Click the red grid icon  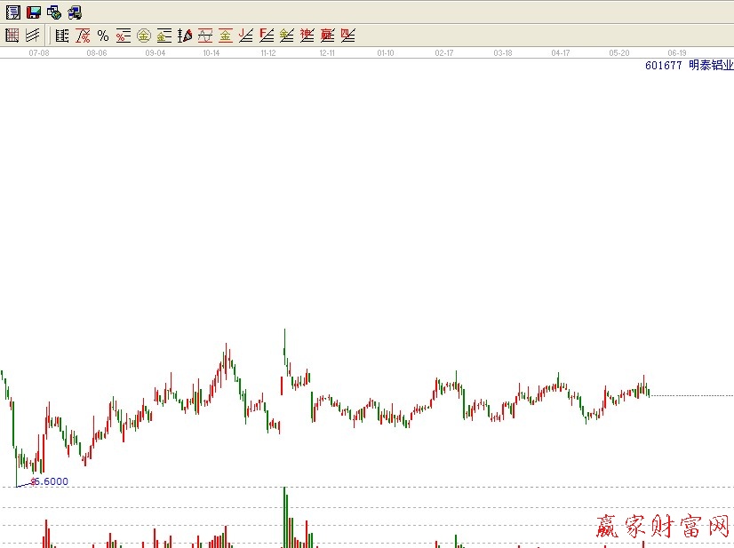(12, 36)
